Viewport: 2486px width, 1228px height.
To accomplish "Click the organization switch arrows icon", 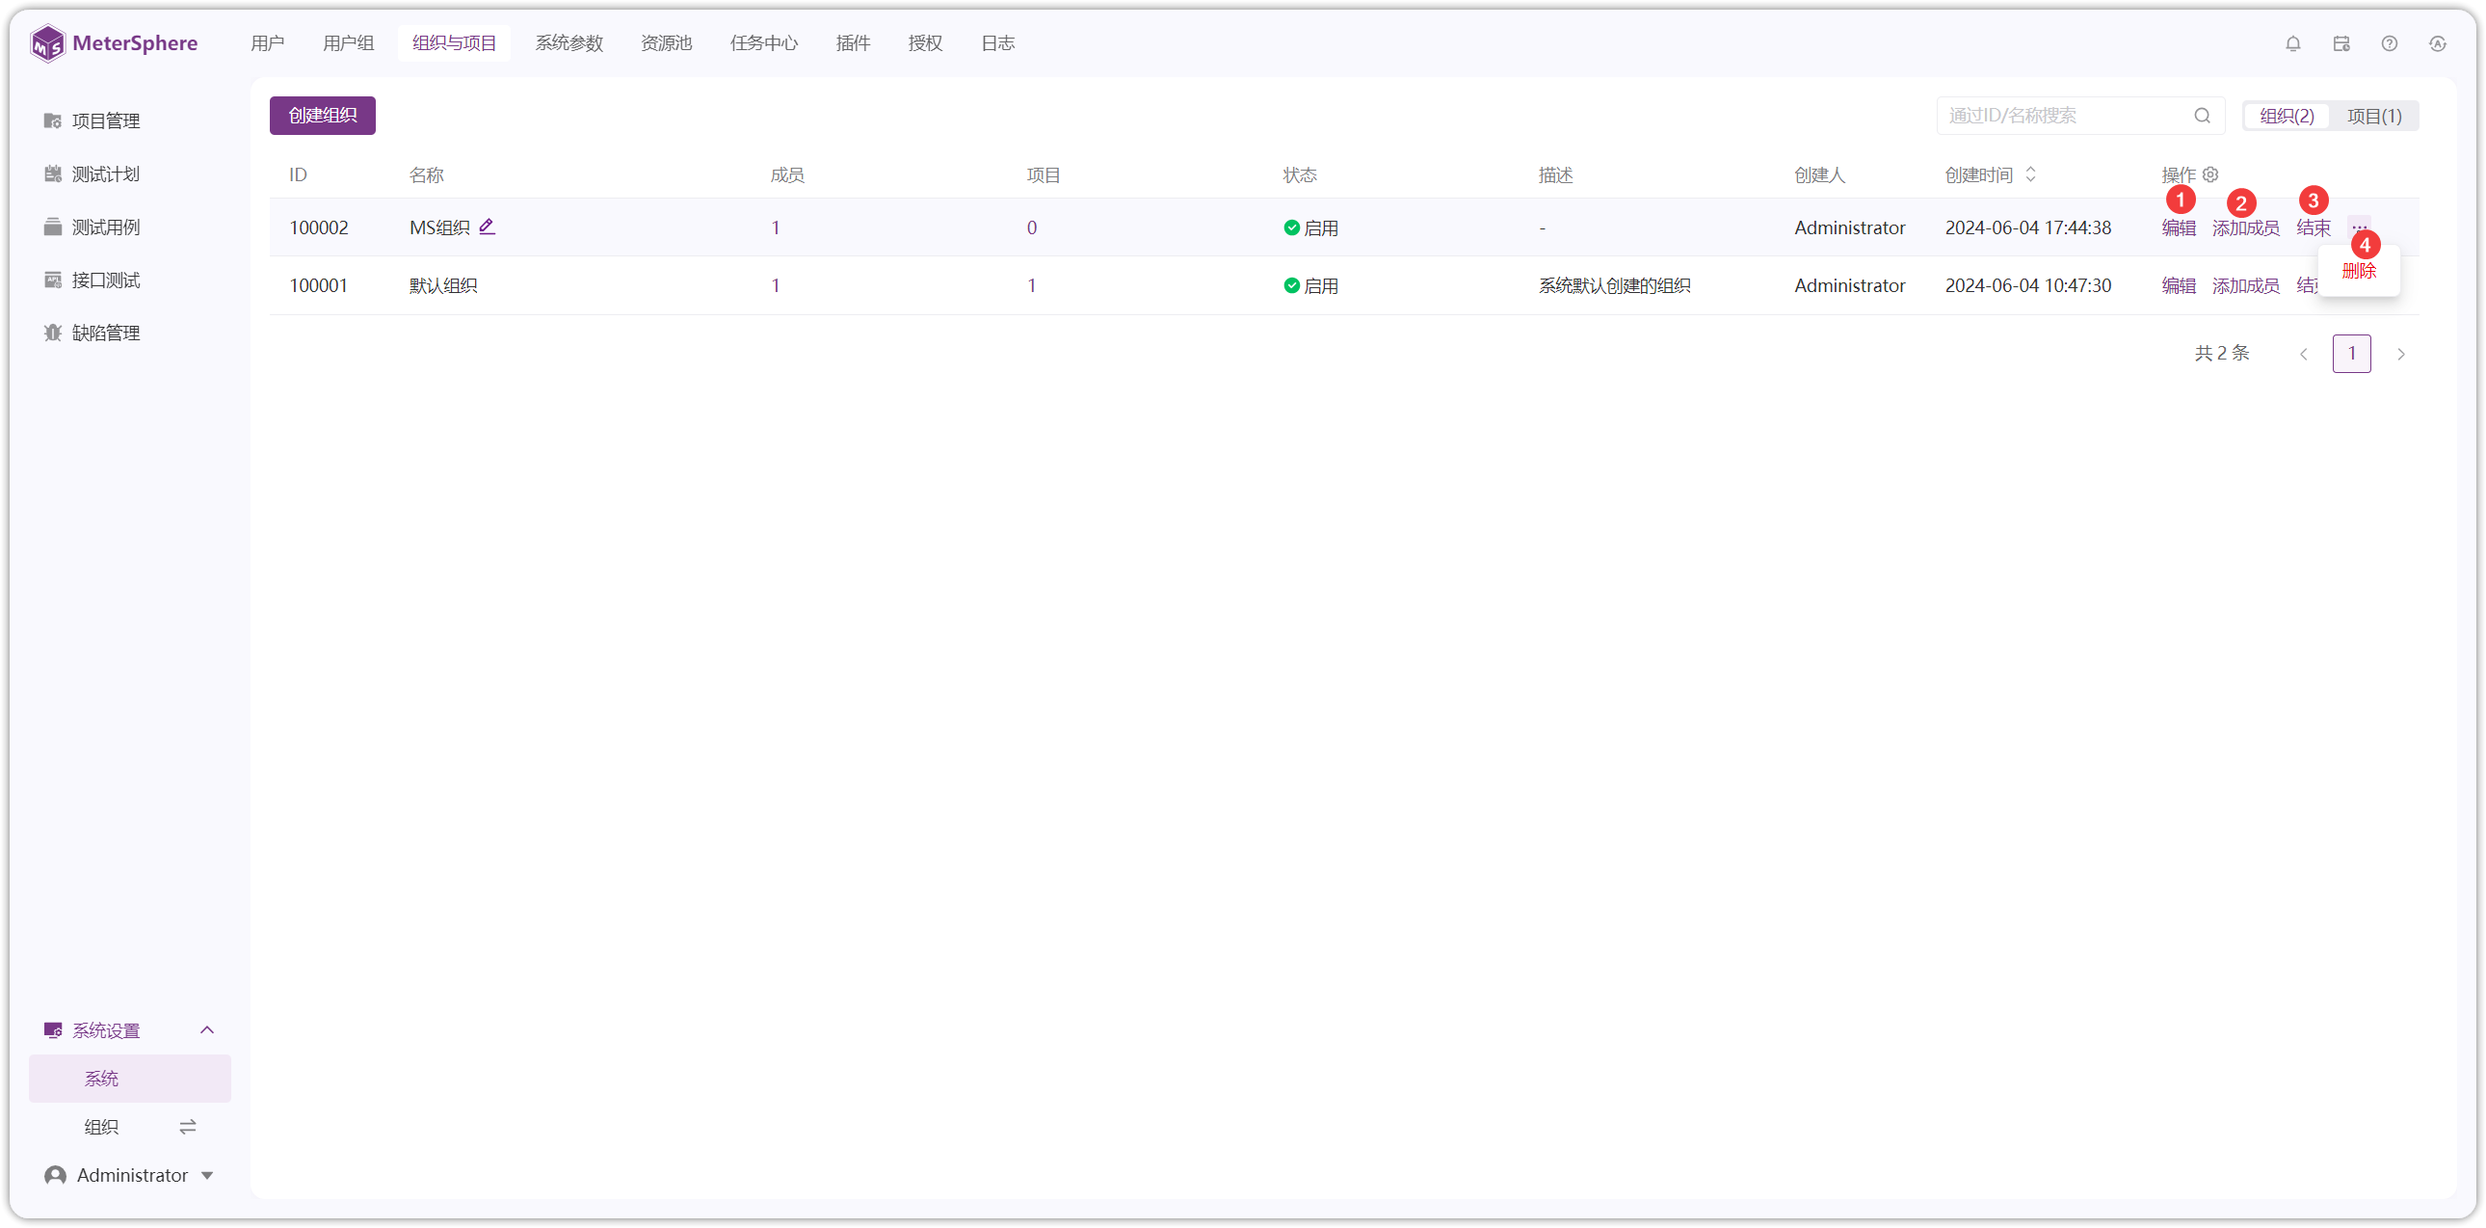I will click(188, 1127).
